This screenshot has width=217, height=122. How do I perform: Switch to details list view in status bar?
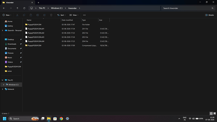(x=211, y=114)
